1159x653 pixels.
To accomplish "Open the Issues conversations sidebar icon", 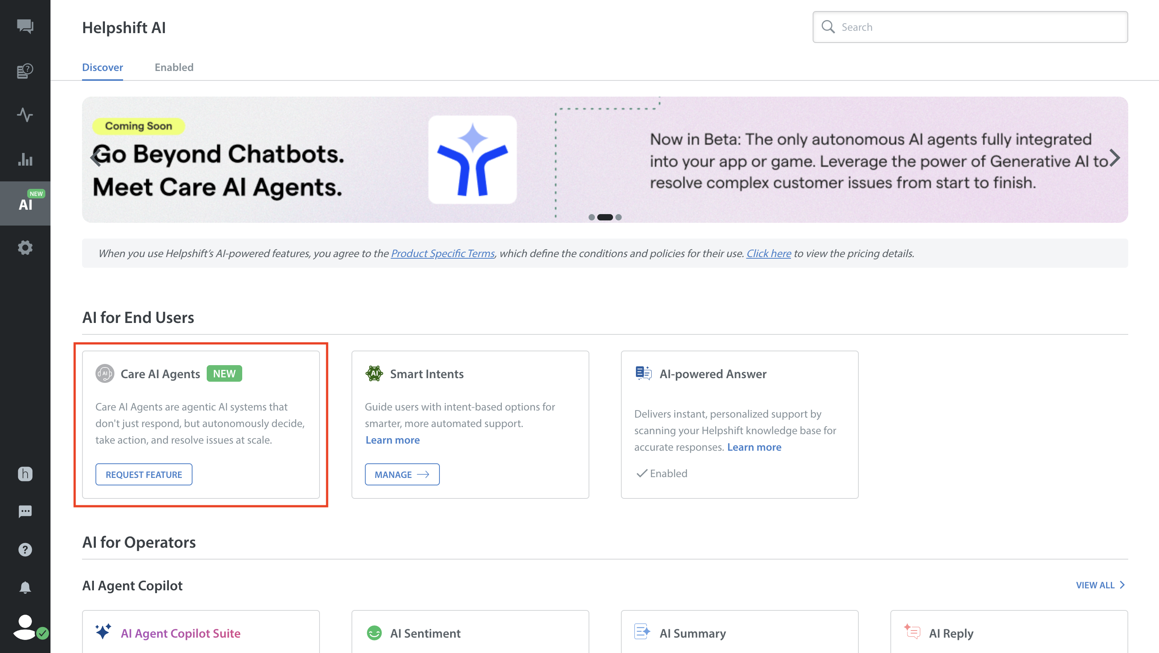I will click(25, 26).
